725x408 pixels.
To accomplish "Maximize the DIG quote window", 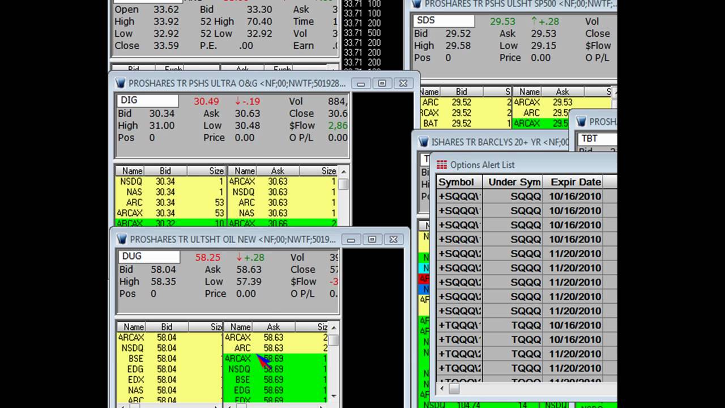I will [382, 83].
